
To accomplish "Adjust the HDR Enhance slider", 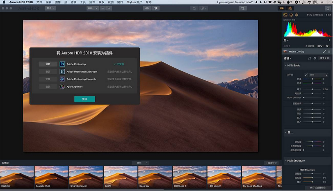I will 312,98.
